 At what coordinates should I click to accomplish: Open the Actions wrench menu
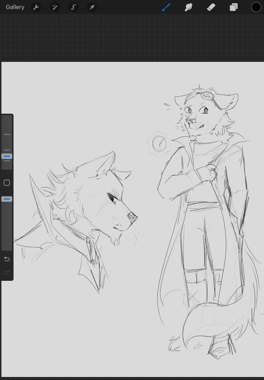pyautogui.click(x=36, y=7)
